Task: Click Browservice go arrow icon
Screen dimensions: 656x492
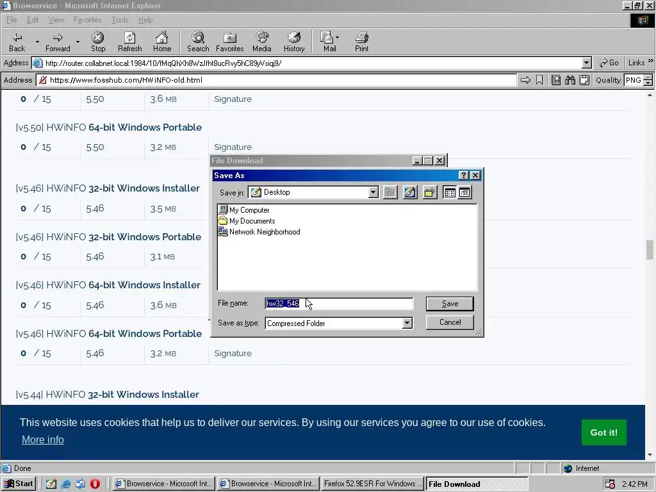Action: click(x=525, y=80)
